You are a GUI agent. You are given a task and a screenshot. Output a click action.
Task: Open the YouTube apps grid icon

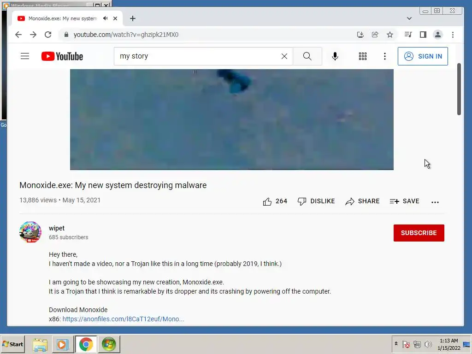(363, 56)
